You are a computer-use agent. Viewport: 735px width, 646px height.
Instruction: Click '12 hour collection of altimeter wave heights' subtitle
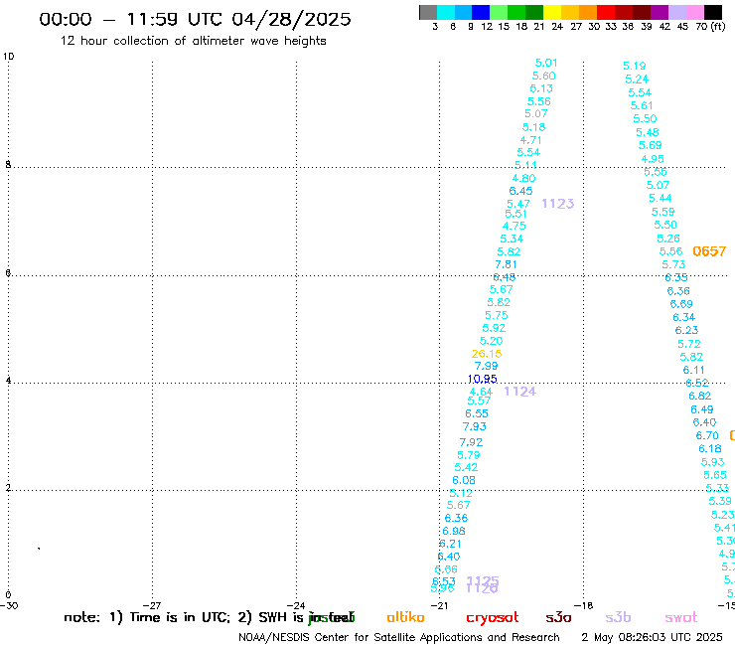coord(193,41)
